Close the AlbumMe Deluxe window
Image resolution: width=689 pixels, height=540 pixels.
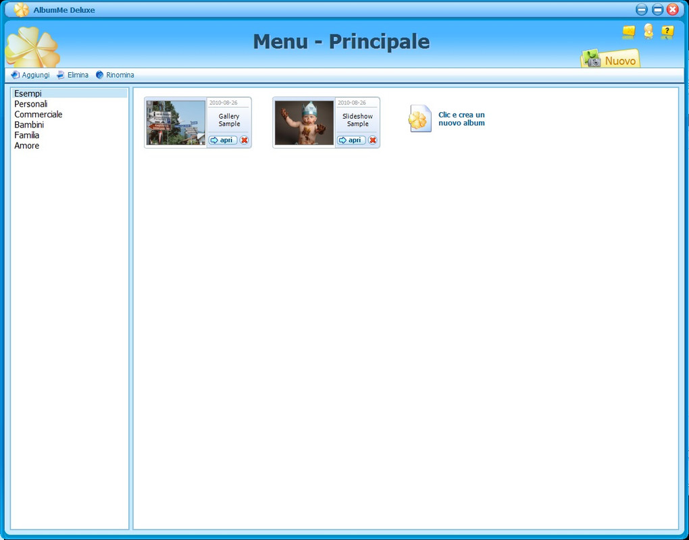(673, 9)
